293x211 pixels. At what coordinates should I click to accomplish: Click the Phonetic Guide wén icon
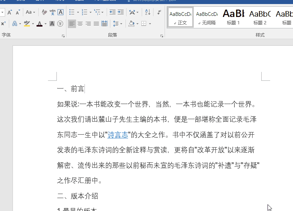(x=52, y=12)
